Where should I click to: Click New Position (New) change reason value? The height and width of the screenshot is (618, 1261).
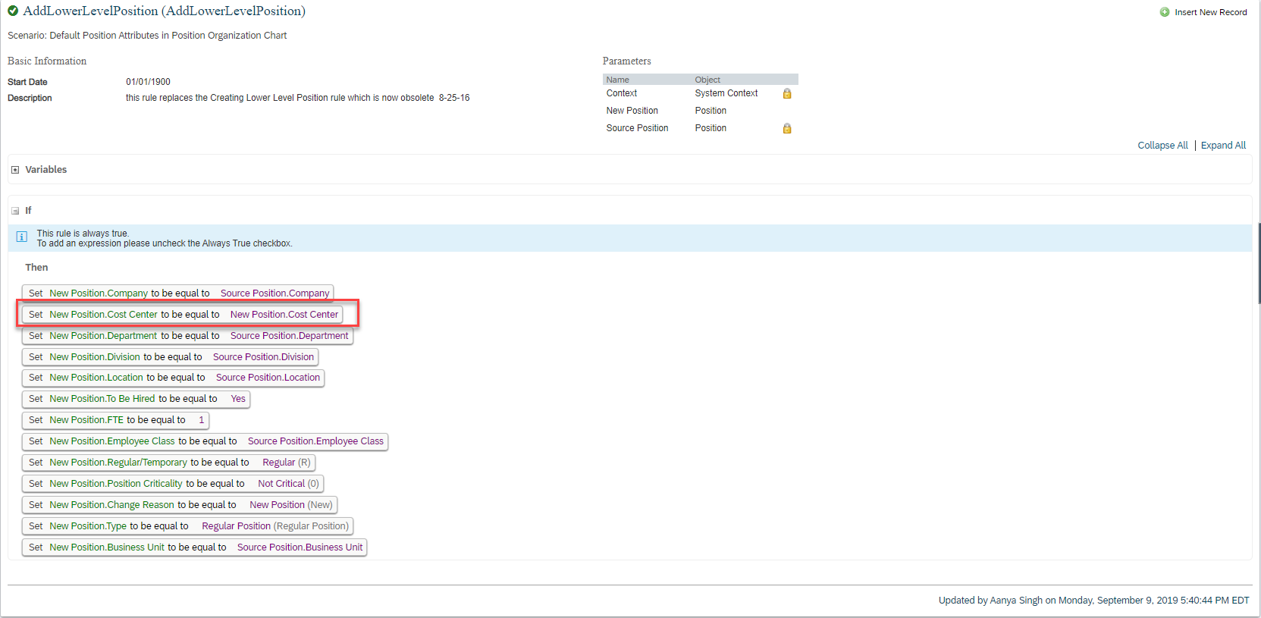point(291,505)
